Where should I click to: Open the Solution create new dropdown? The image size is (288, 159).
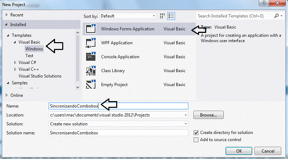pos(186,124)
